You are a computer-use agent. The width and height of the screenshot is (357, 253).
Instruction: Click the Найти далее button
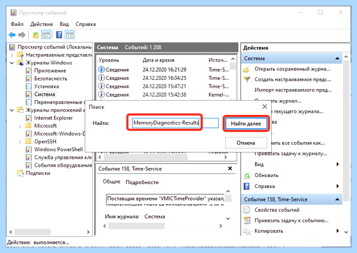tap(246, 124)
